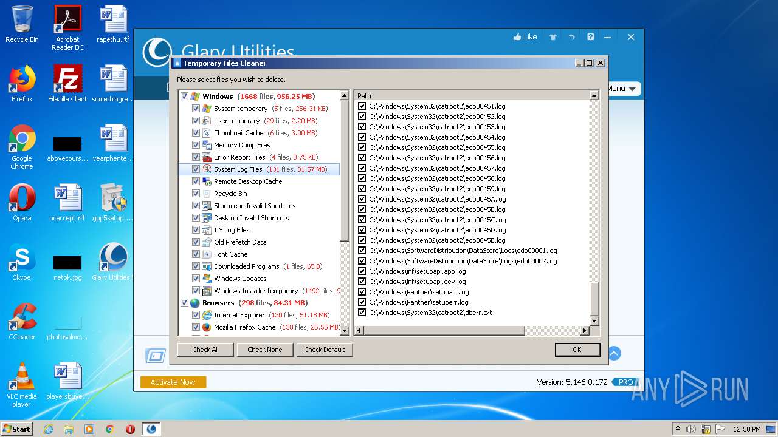Click category list scroll-up arrow
Viewport: 778px width, 437px height.
coord(345,96)
